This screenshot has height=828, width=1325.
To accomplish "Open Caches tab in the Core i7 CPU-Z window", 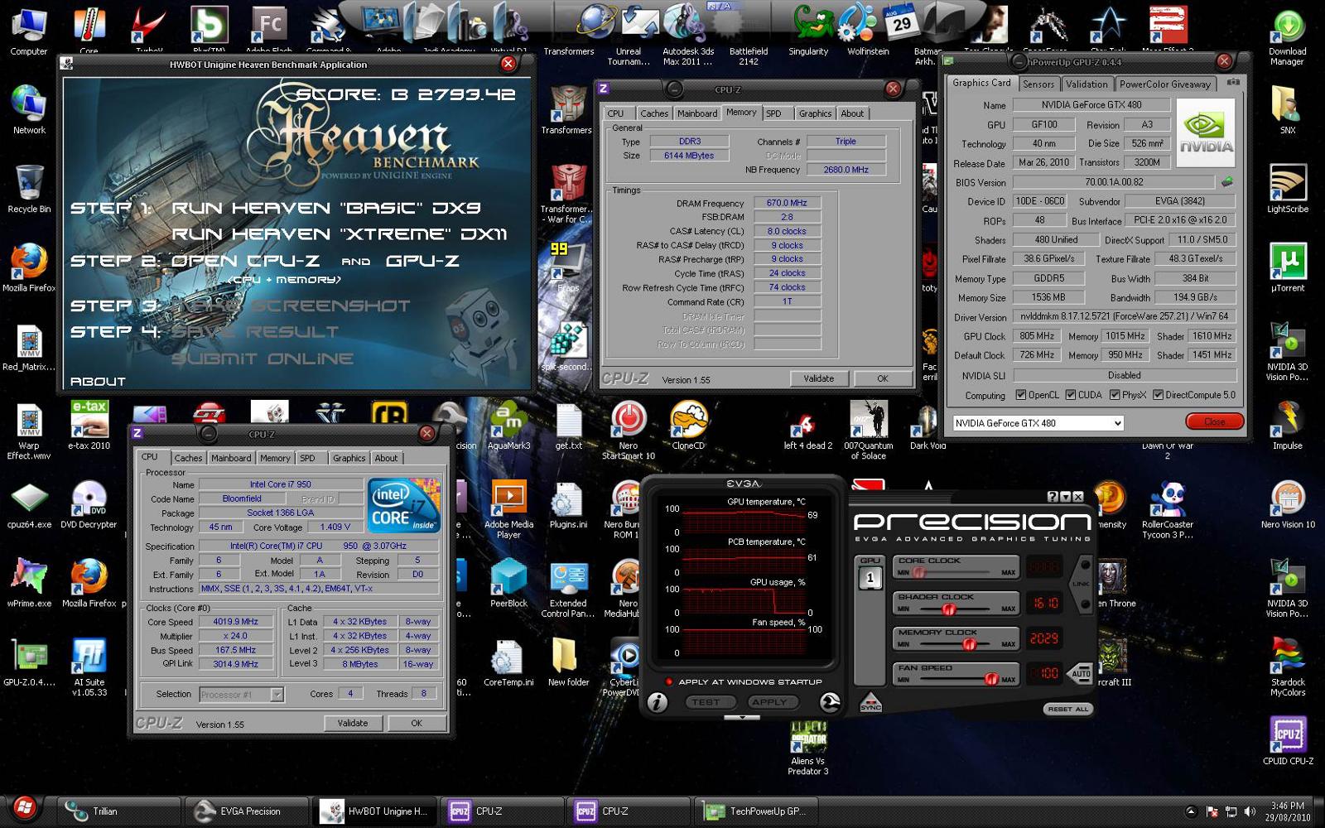I will (x=188, y=458).
